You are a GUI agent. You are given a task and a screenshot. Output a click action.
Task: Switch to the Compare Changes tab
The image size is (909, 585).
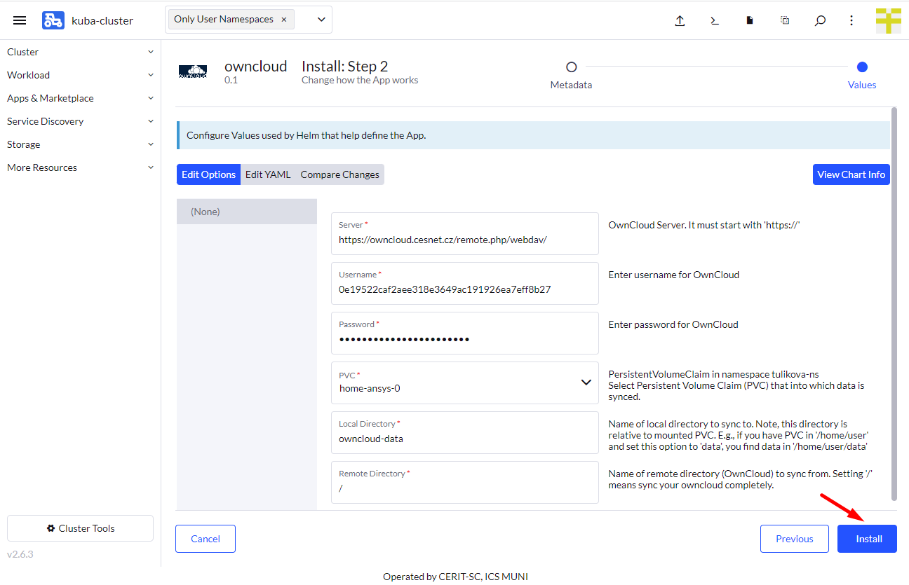(x=339, y=174)
